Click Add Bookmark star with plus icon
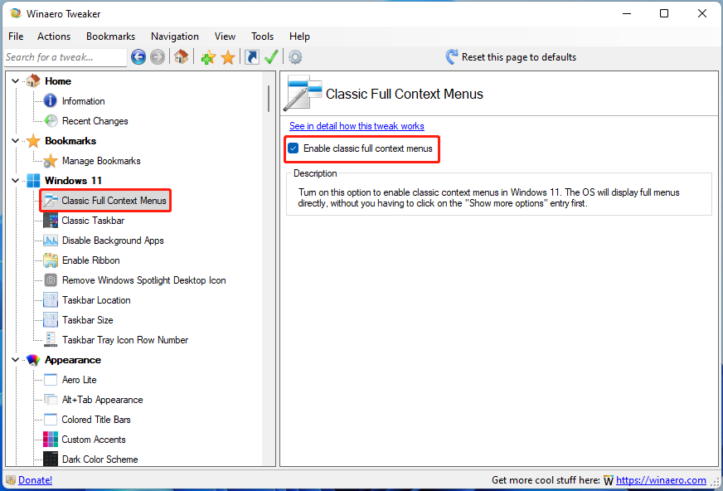 coord(208,57)
